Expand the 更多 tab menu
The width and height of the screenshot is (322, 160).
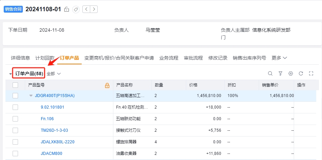point(279,58)
